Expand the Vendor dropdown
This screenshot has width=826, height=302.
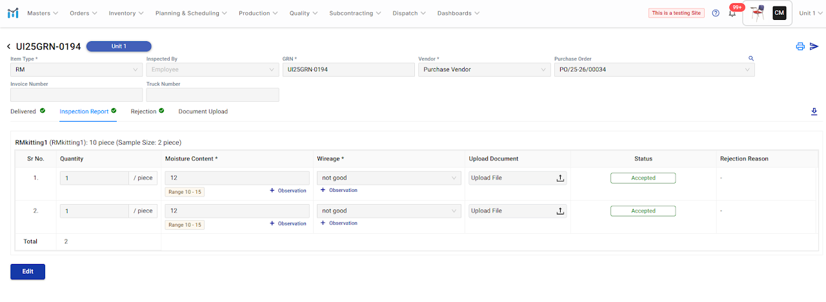pos(484,70)
